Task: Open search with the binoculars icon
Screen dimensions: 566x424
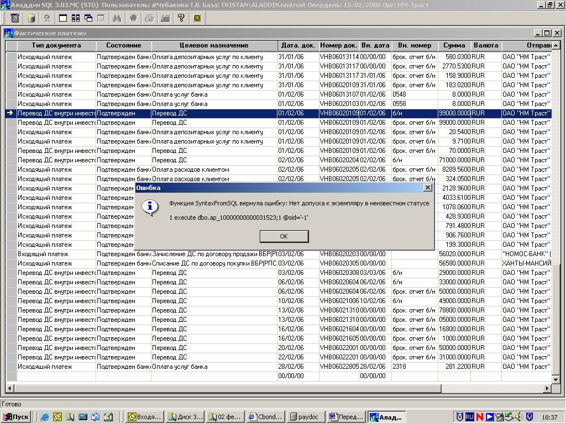Action: (117, 18)
